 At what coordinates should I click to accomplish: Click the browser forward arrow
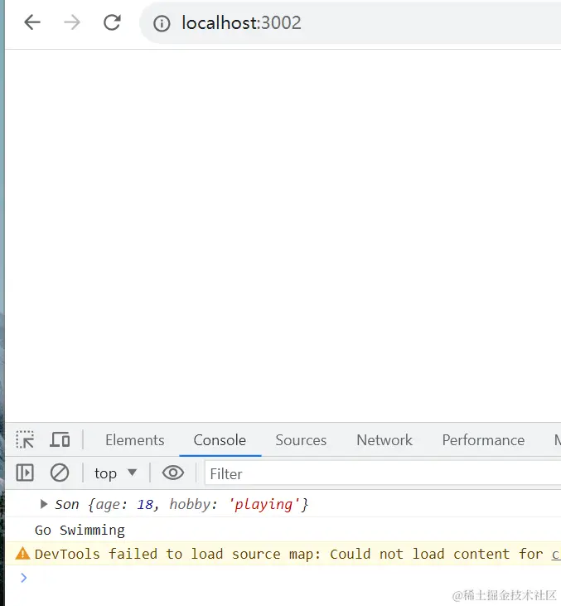72,22
